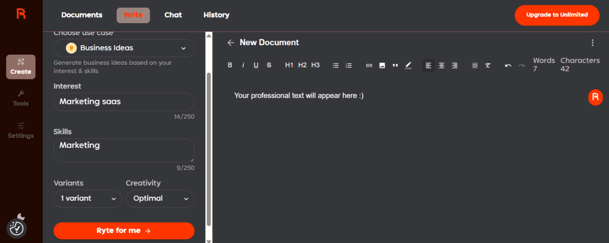Center align the text
The height and width of the screenshot is (243, 609).
click(x=441, y=65)
